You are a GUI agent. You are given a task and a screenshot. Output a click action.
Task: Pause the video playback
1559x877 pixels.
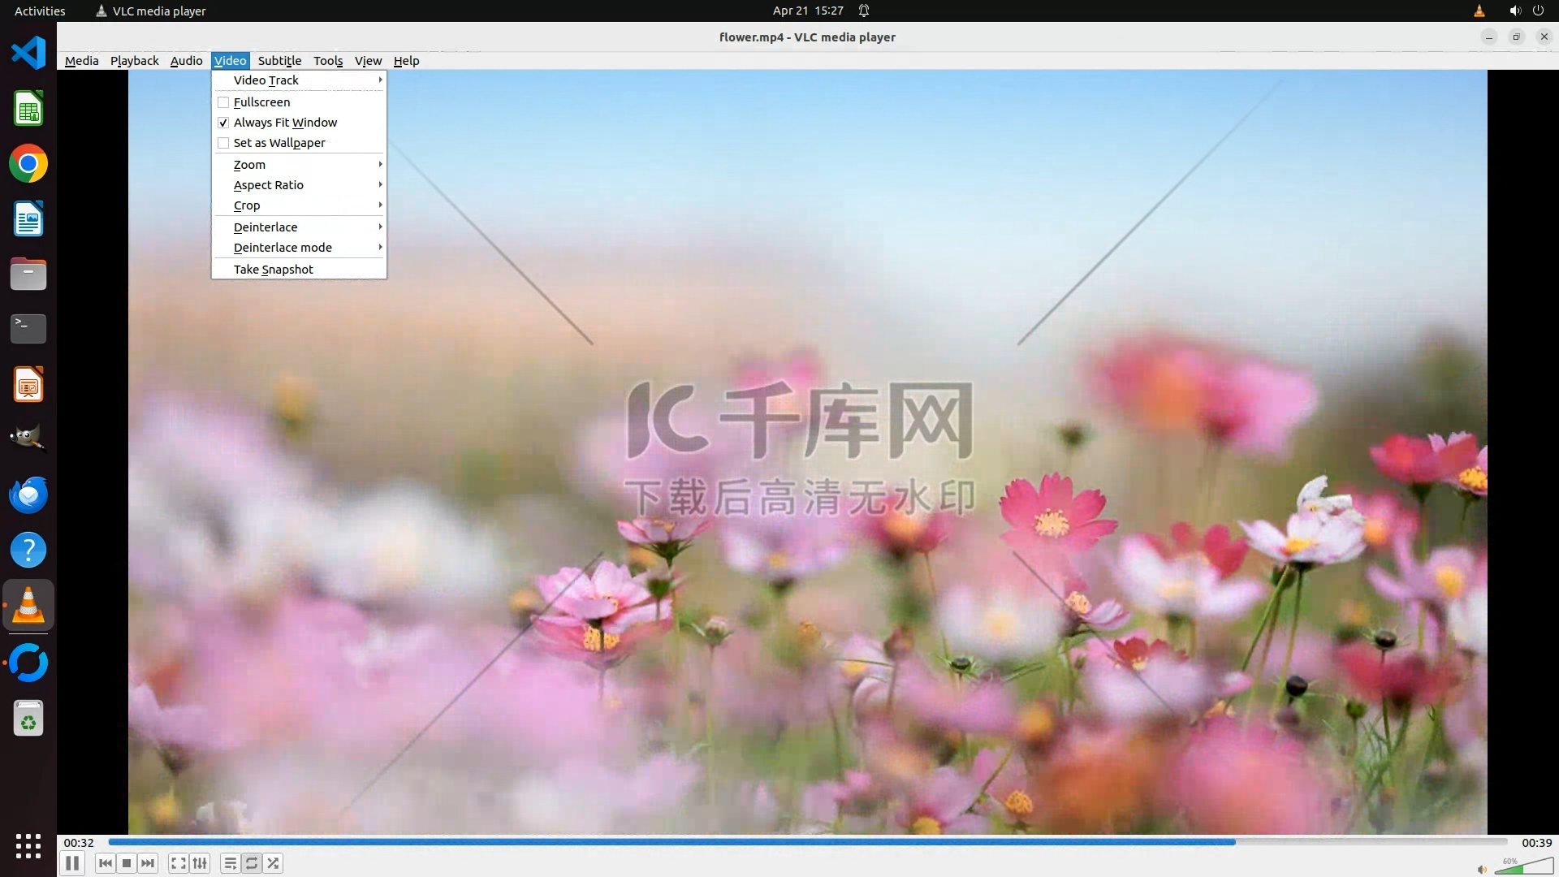(x=72, y=863)
